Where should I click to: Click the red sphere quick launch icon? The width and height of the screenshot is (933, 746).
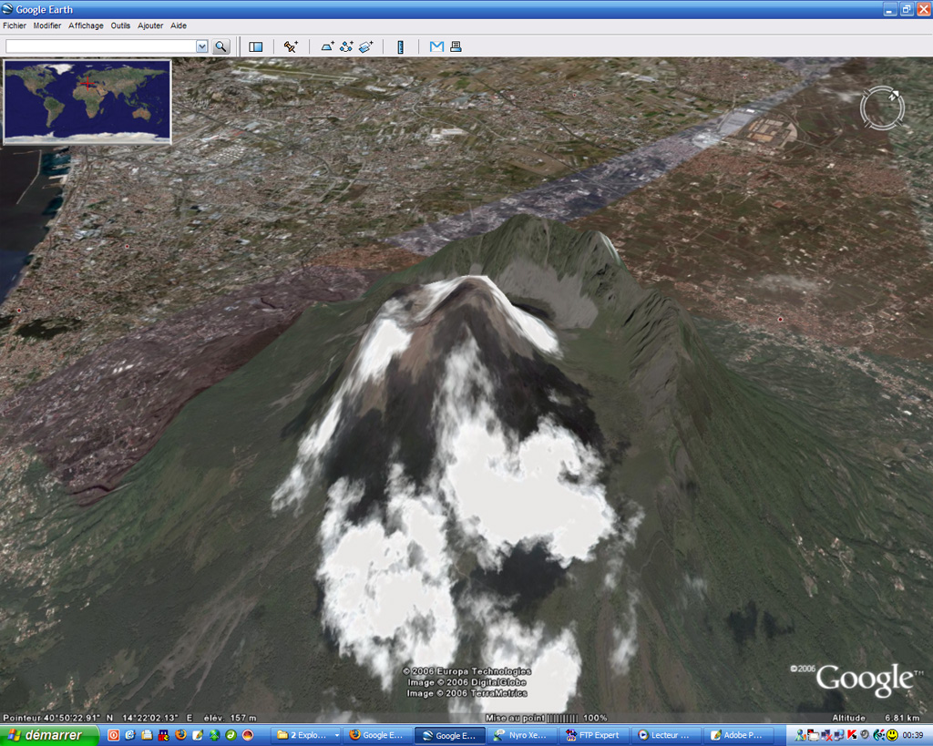click(248, 735)
